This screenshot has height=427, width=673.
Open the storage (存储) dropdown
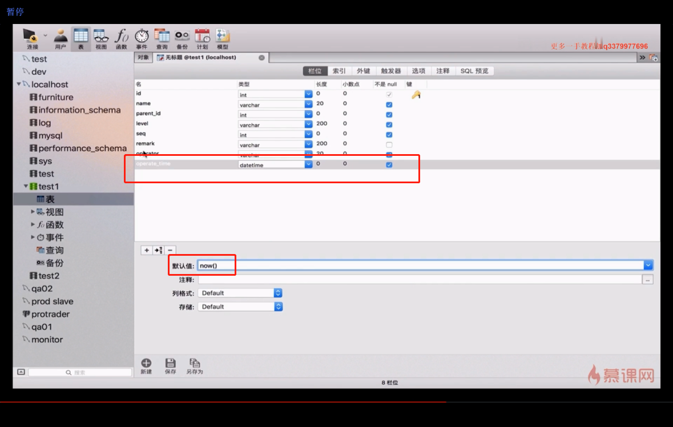[240, 307]
